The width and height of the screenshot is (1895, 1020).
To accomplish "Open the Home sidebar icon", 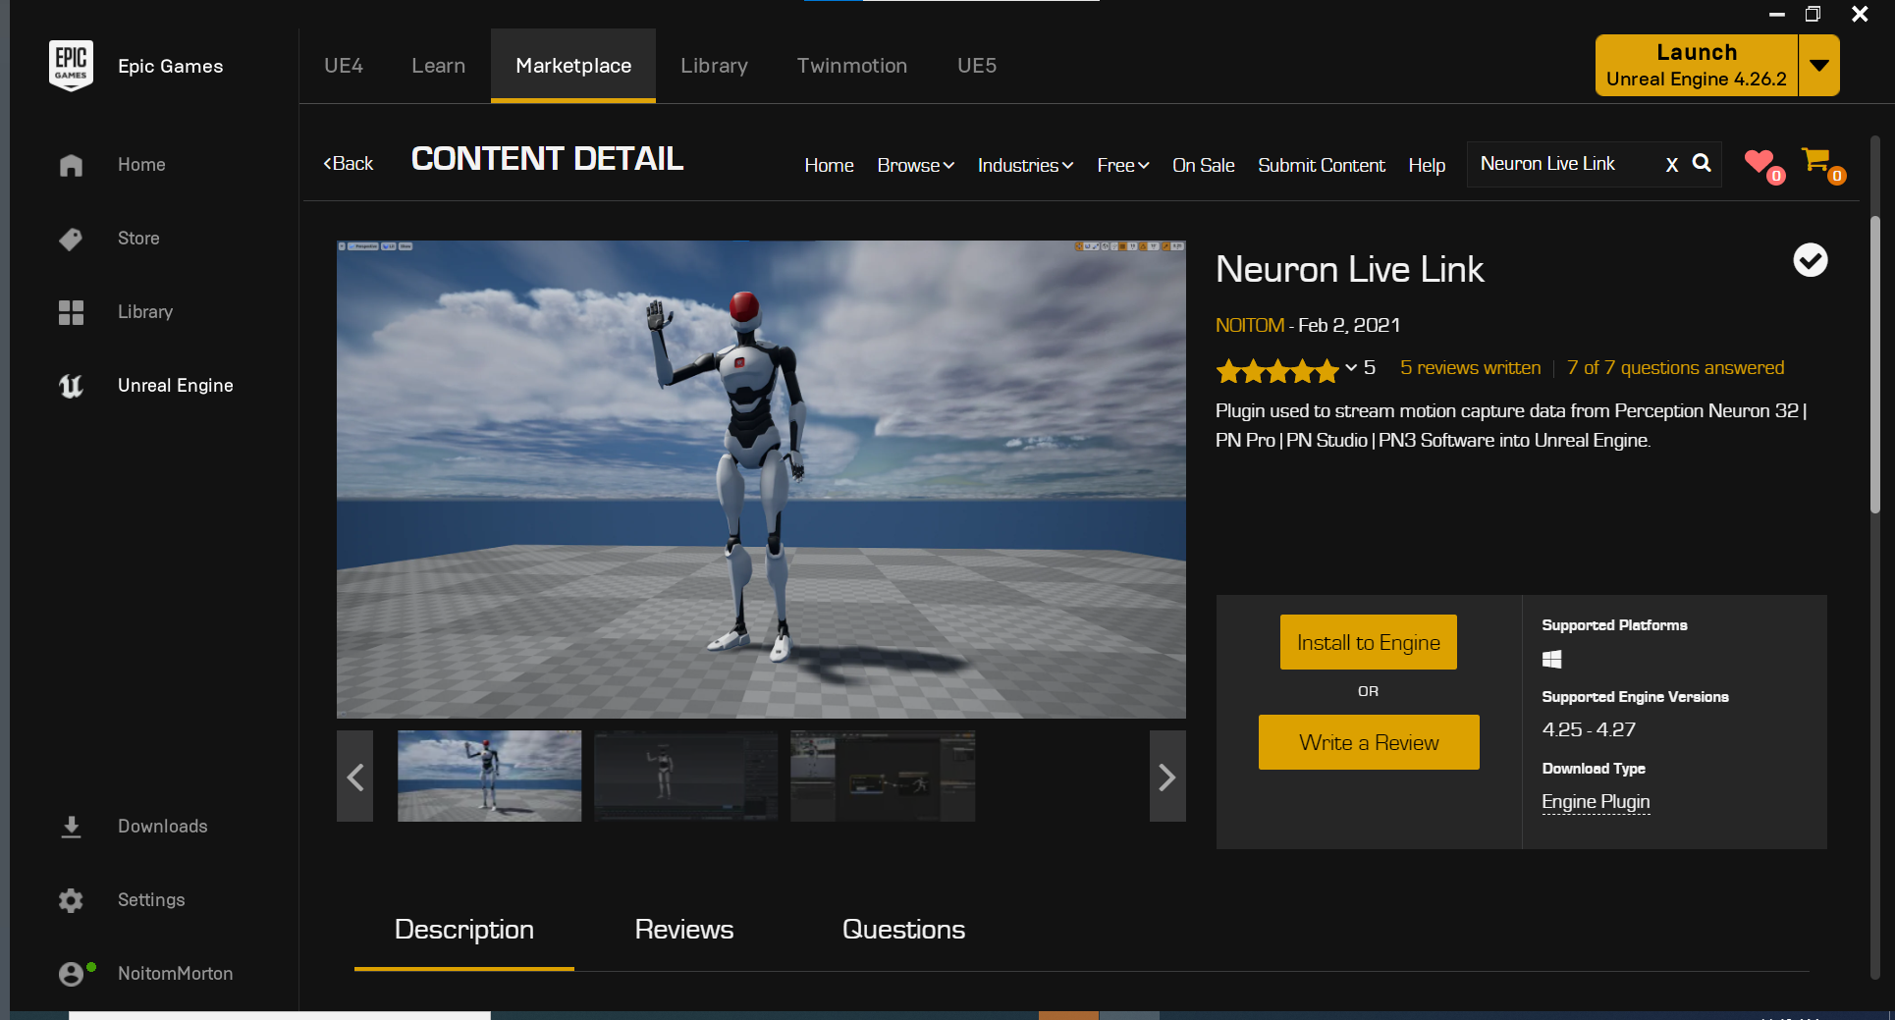I will [x=71, y=165].
